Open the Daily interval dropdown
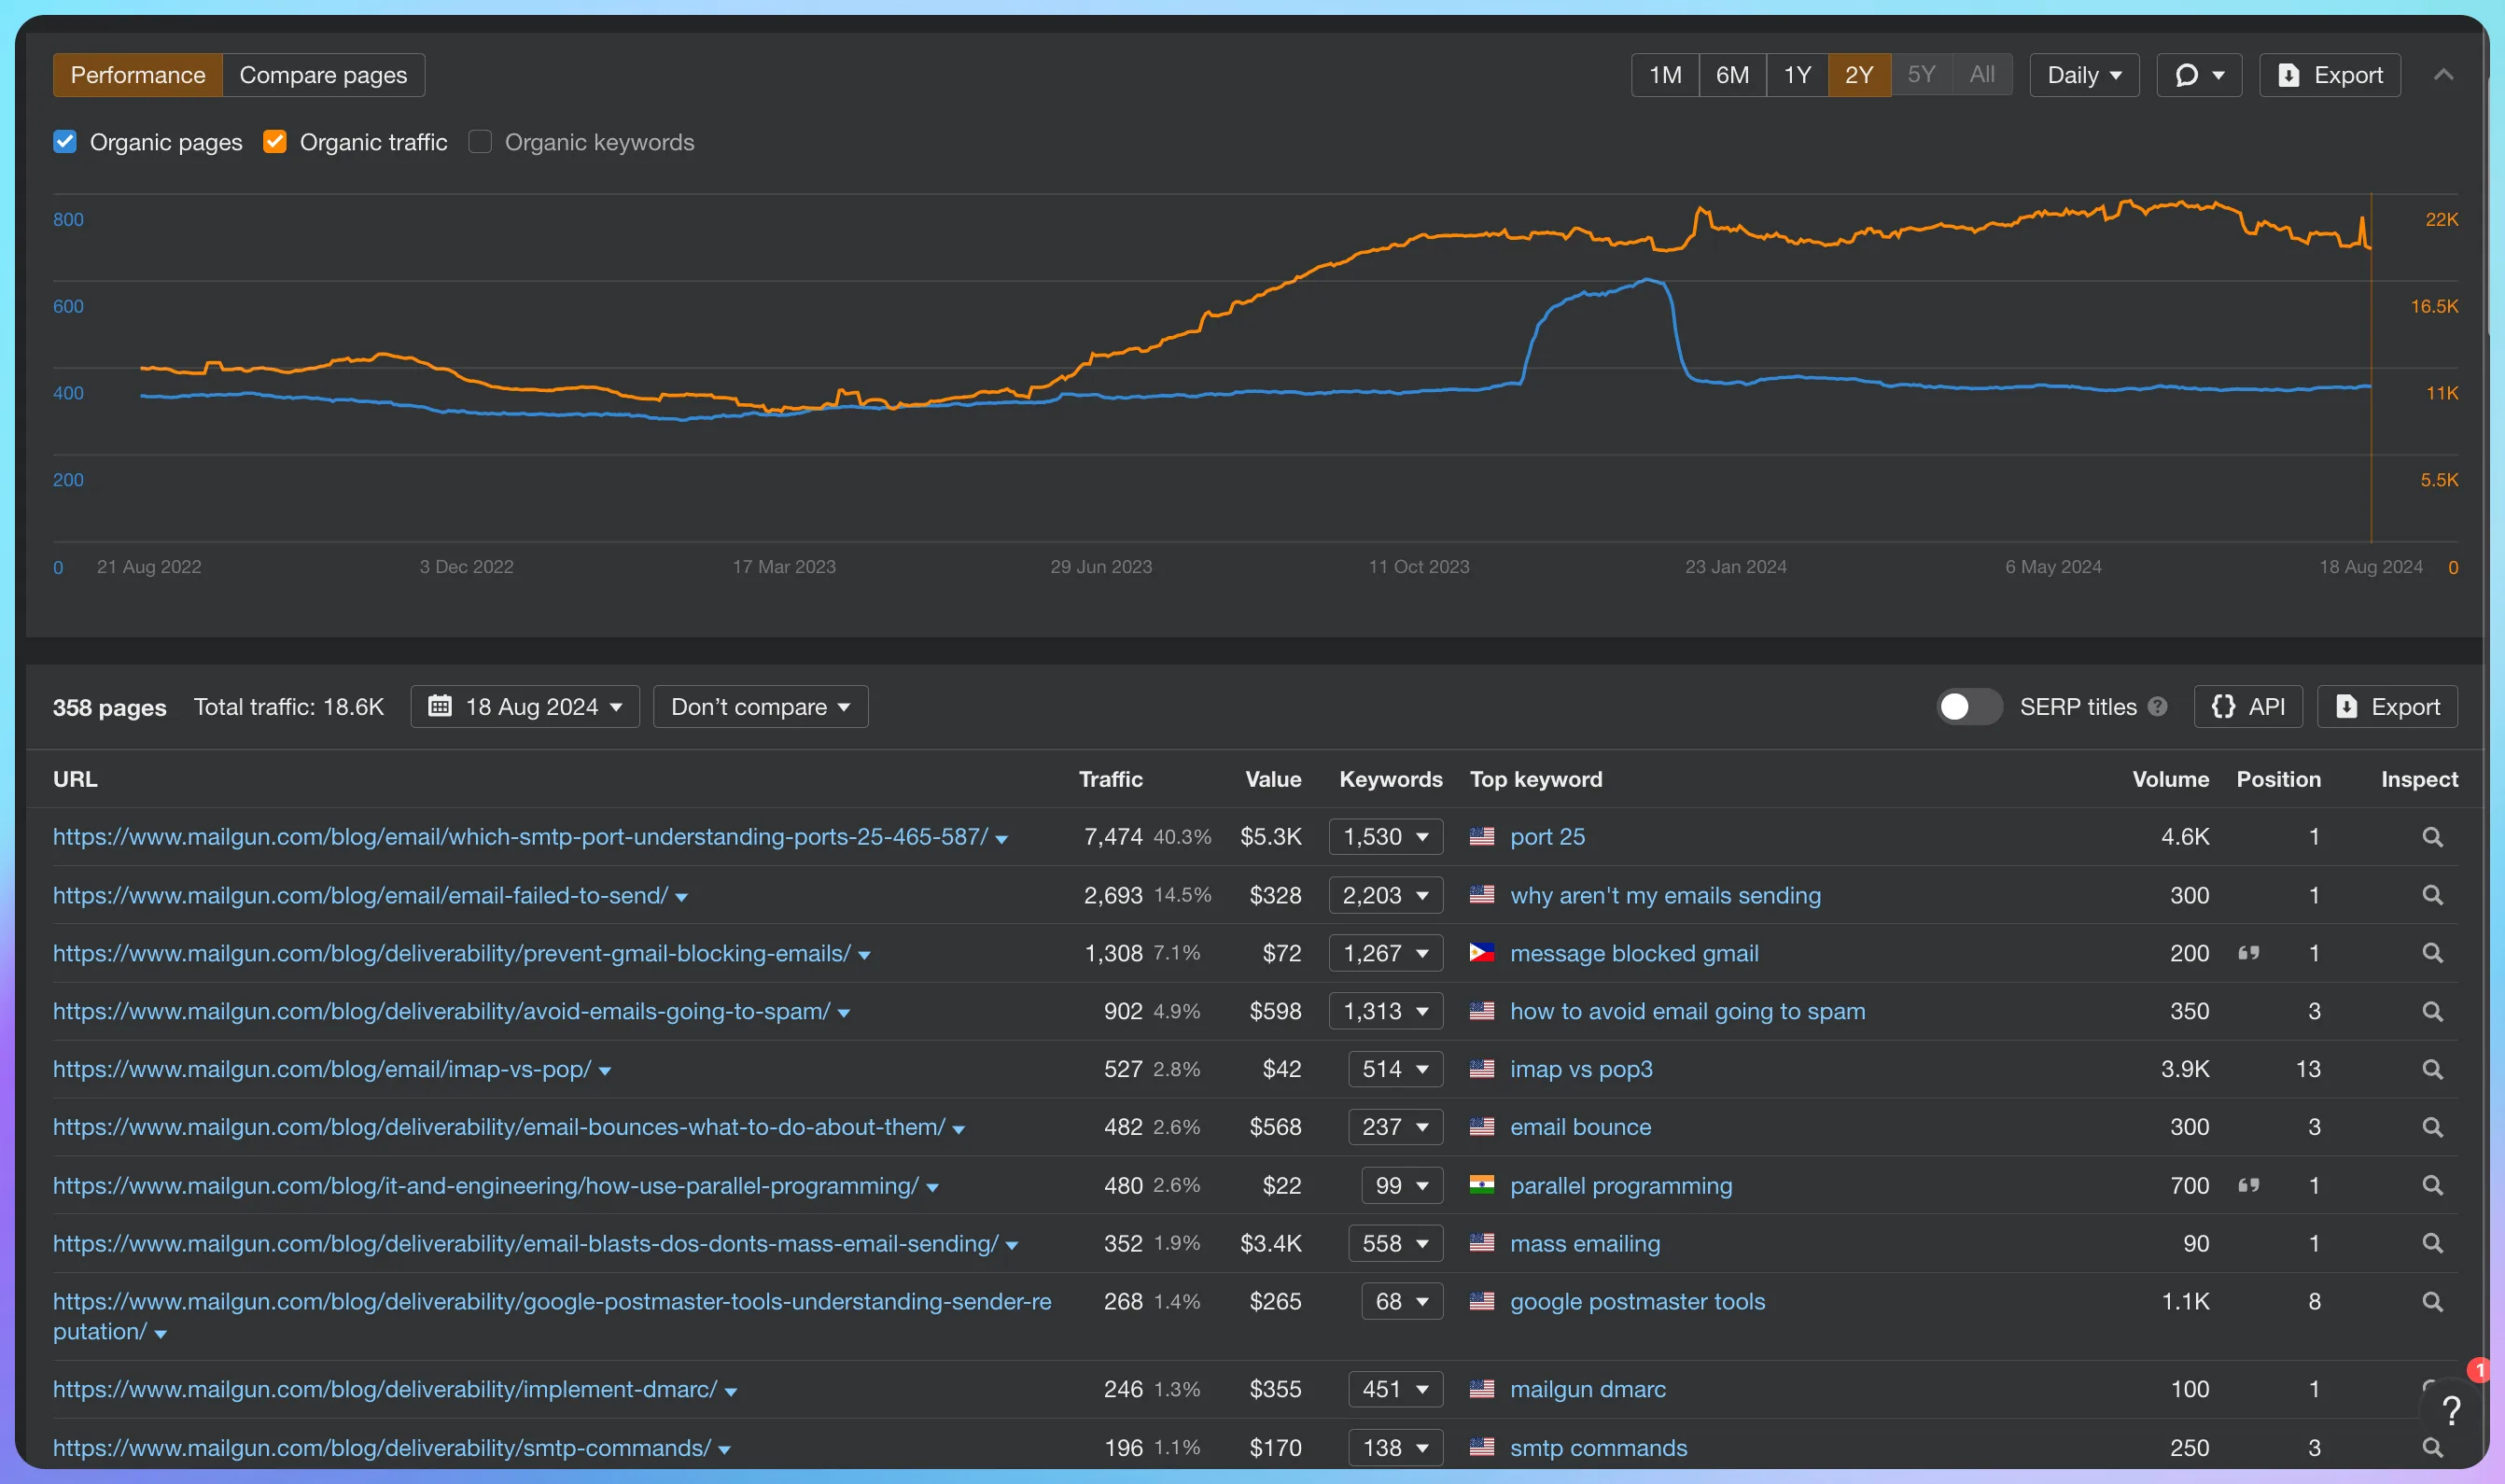 click(x=2084, y=75)
